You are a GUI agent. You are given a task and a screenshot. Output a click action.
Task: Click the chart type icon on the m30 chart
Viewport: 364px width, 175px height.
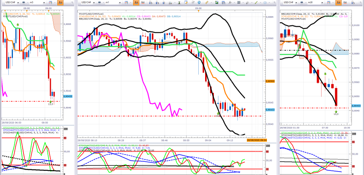328,2
